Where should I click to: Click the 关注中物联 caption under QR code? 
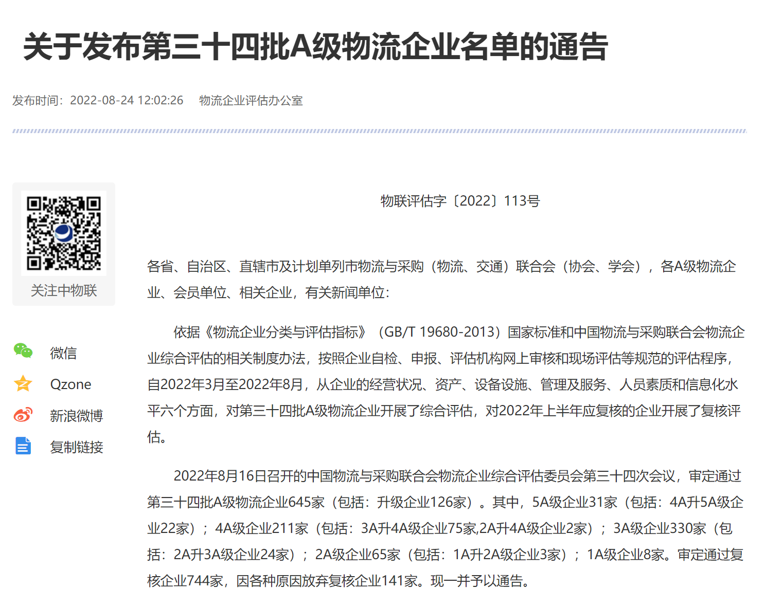click(64, 291)
